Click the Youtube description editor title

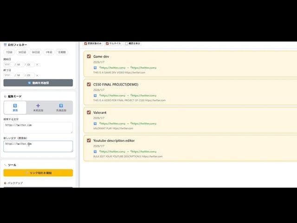pos(114,141)
